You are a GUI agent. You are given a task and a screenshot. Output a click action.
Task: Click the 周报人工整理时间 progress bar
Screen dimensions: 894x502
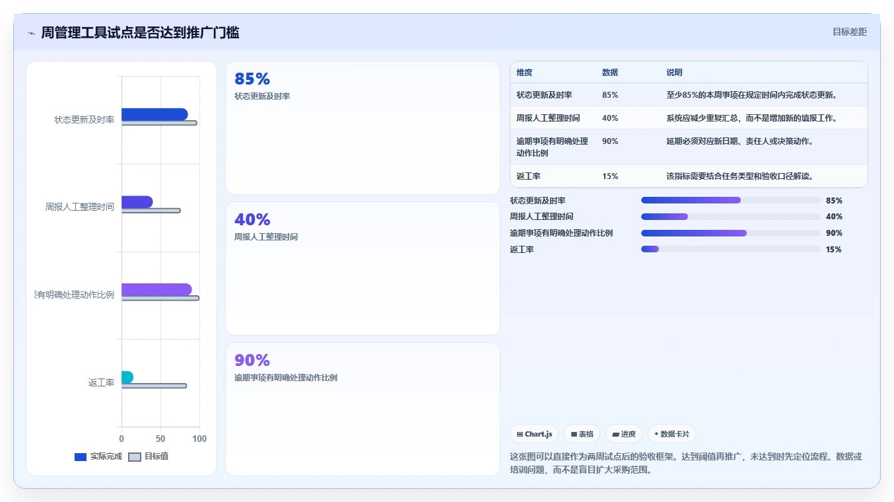coord(730,217)
